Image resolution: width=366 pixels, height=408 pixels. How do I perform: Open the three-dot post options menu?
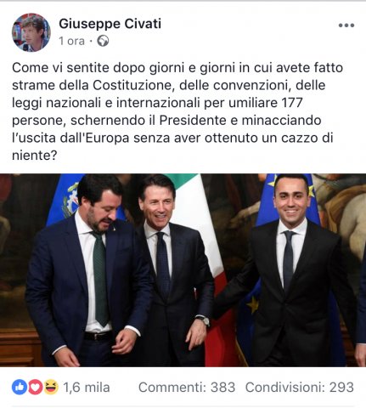click(346, 25)
